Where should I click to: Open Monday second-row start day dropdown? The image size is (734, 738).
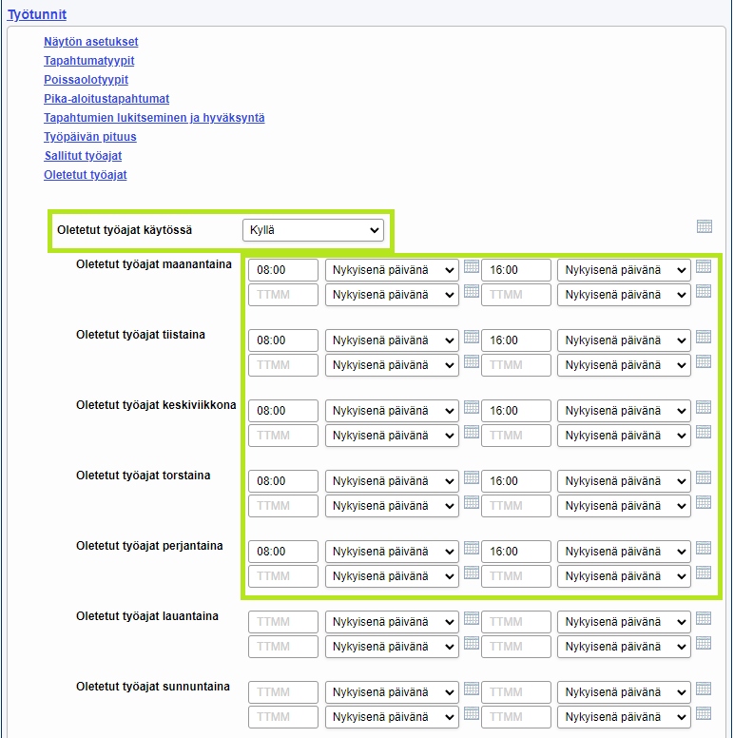point(392,295)
